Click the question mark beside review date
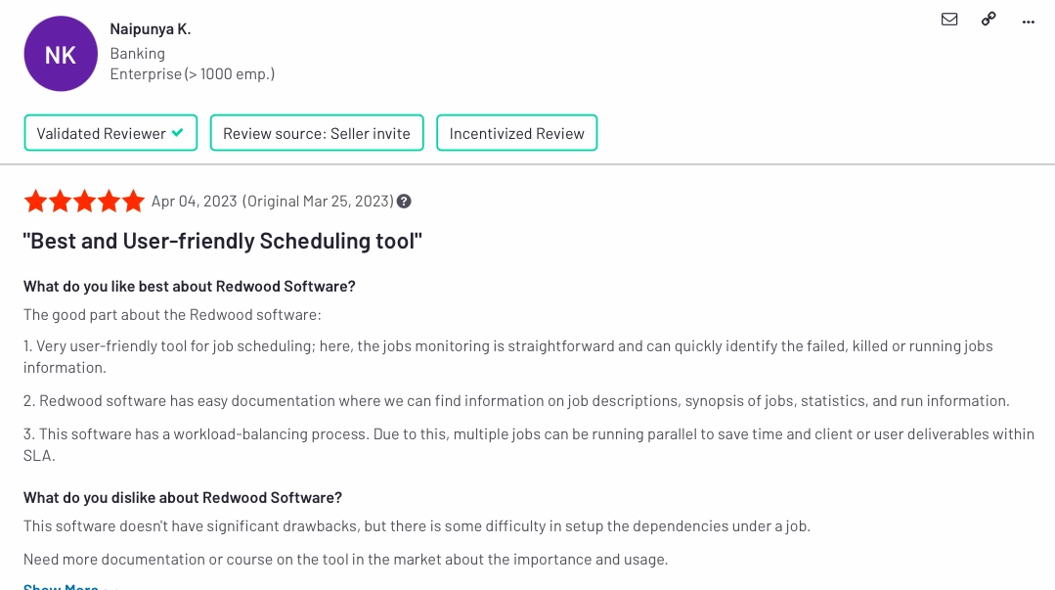 coord(404,202)
